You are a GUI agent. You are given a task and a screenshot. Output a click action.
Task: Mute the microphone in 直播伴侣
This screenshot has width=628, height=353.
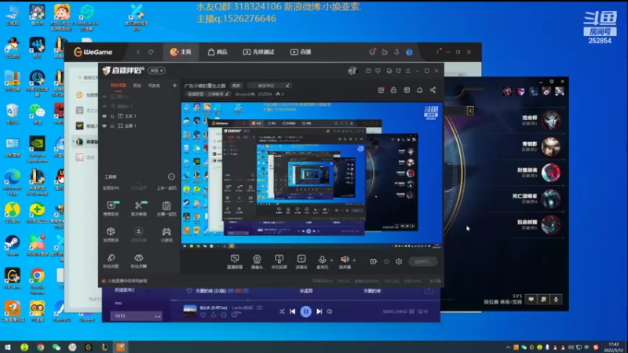coord(322,260)
